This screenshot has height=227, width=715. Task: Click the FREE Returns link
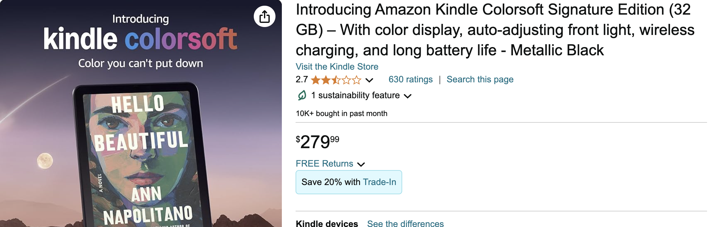324,164
